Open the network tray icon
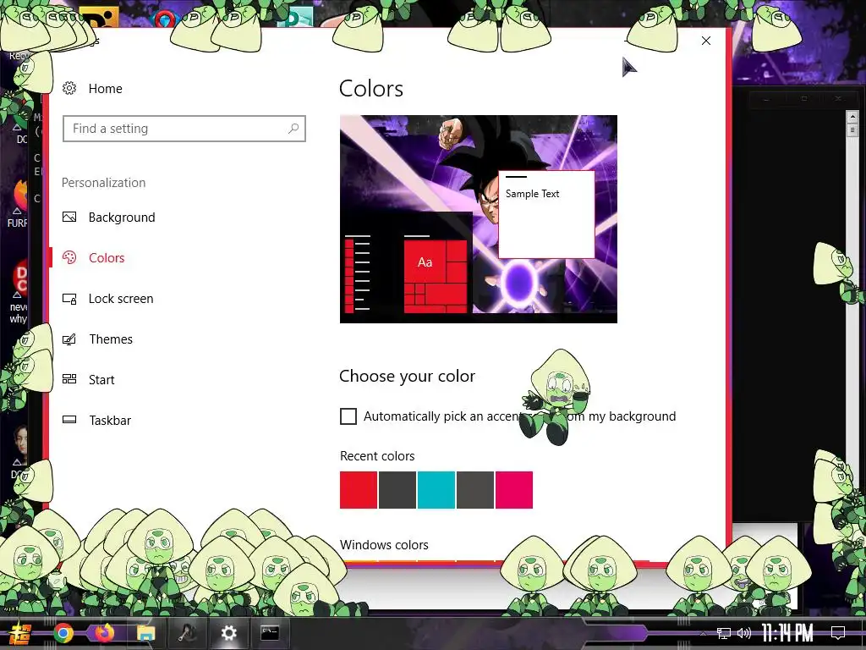The image size is (866, 650). (724, 633)
